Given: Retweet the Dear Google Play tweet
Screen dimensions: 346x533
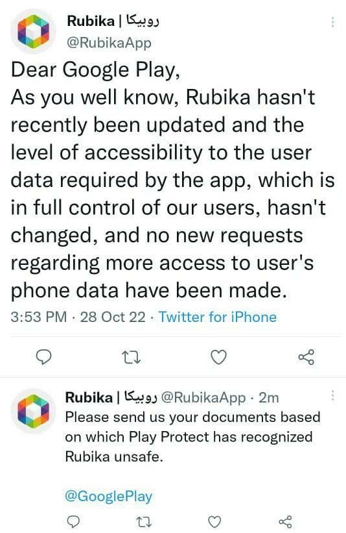Looking at the screenshot, I should coord(131,358).
